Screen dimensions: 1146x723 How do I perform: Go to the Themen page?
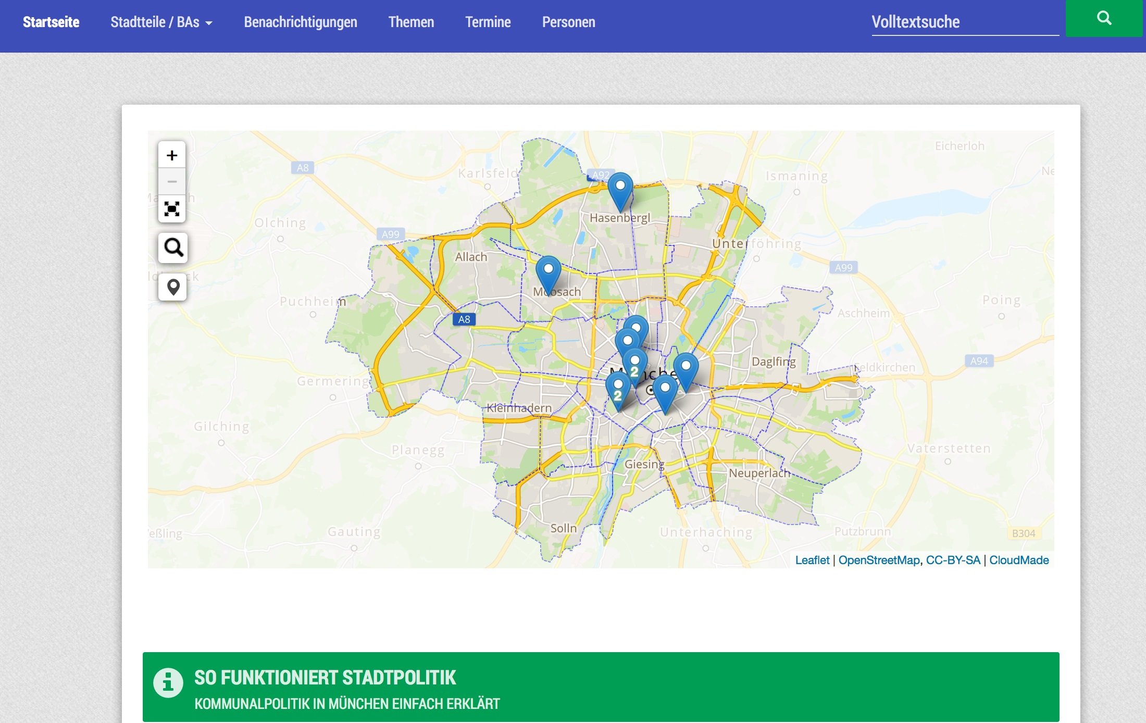point(411,22)
